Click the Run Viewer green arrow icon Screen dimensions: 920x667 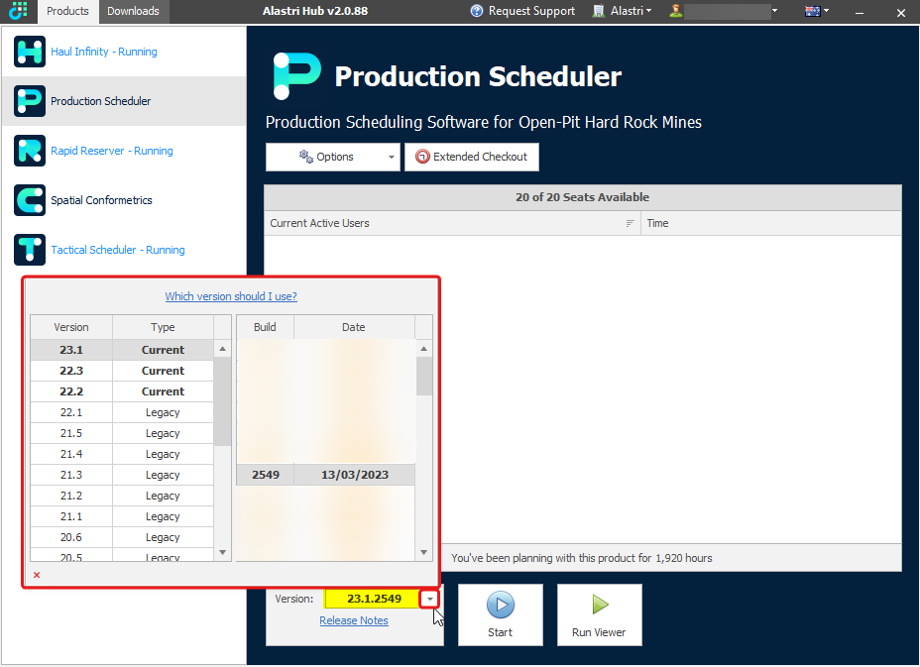(x=600, y=605)
